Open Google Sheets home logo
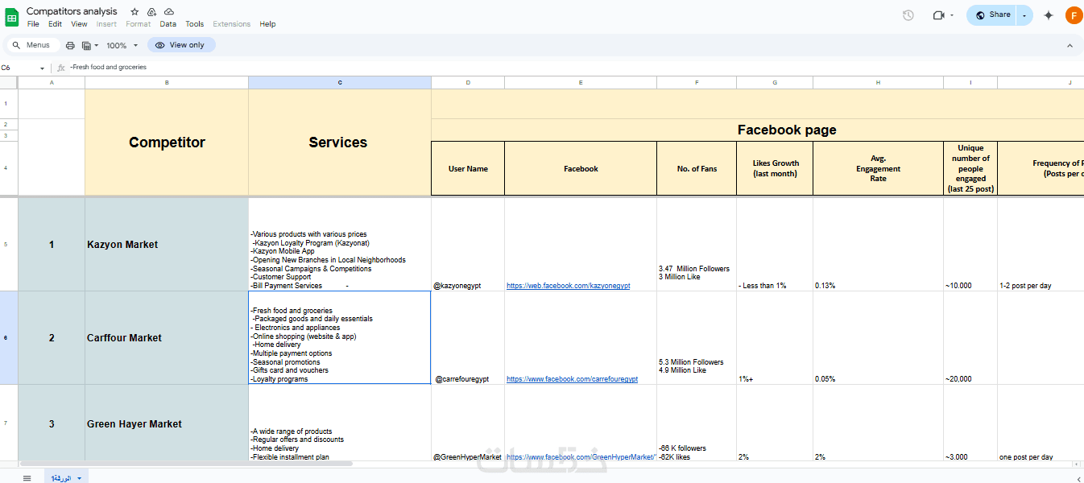Viewport: 1084px width, 483px height. tap(12, 16)
